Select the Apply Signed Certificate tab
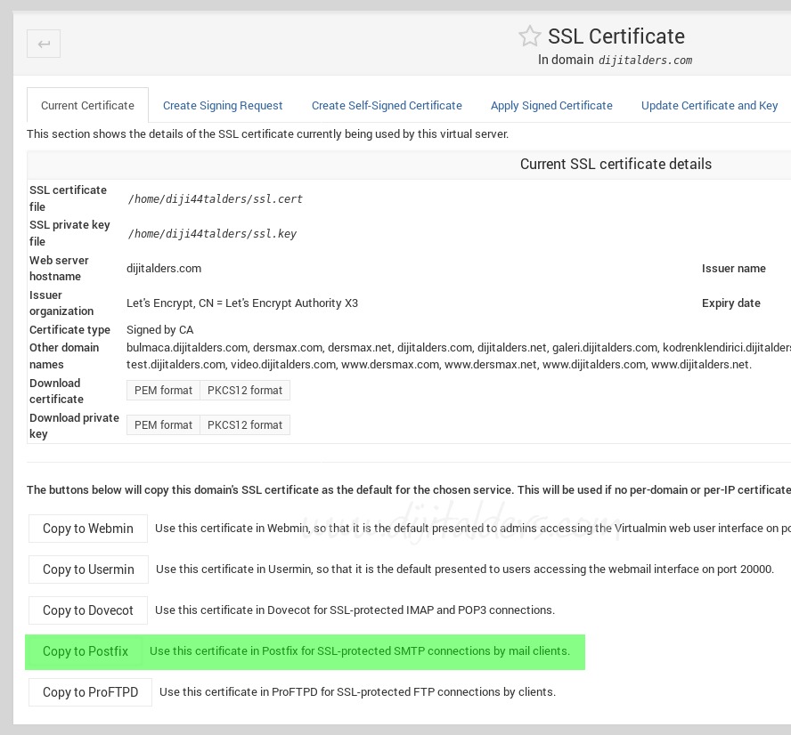Image resolution: width=791 pixels, height=735 pixels. pos(551,105)
